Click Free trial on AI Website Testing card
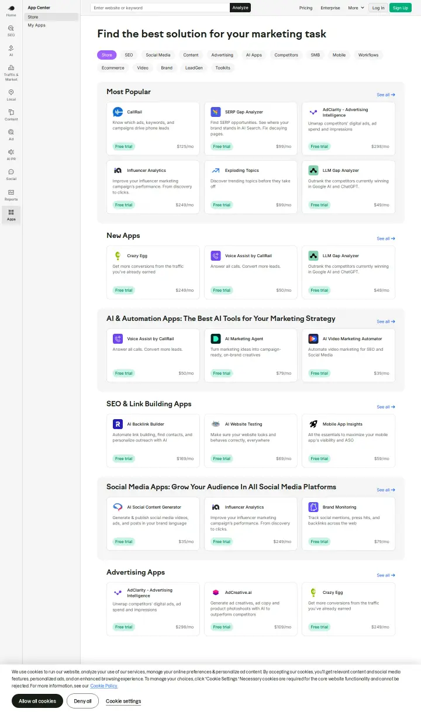The width and height of the screenshot is (421, 712). (222, 459)
